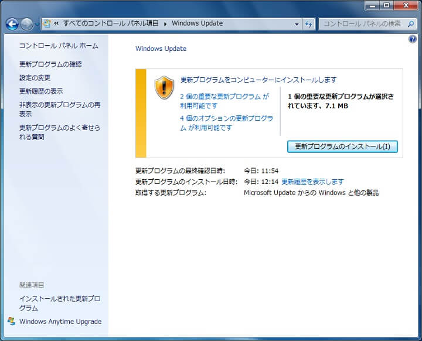Open 更新履歴の表示 in the sidebar

click(41, 91)
